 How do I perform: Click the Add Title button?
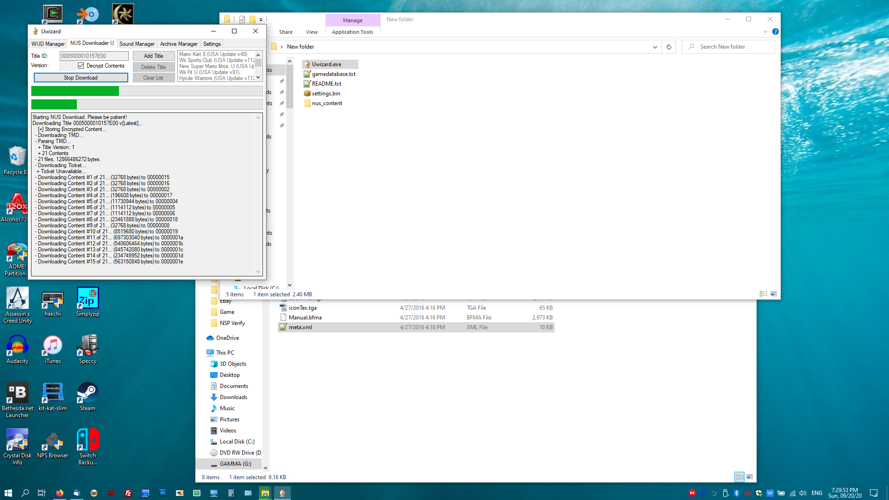[x=154, y=56]
